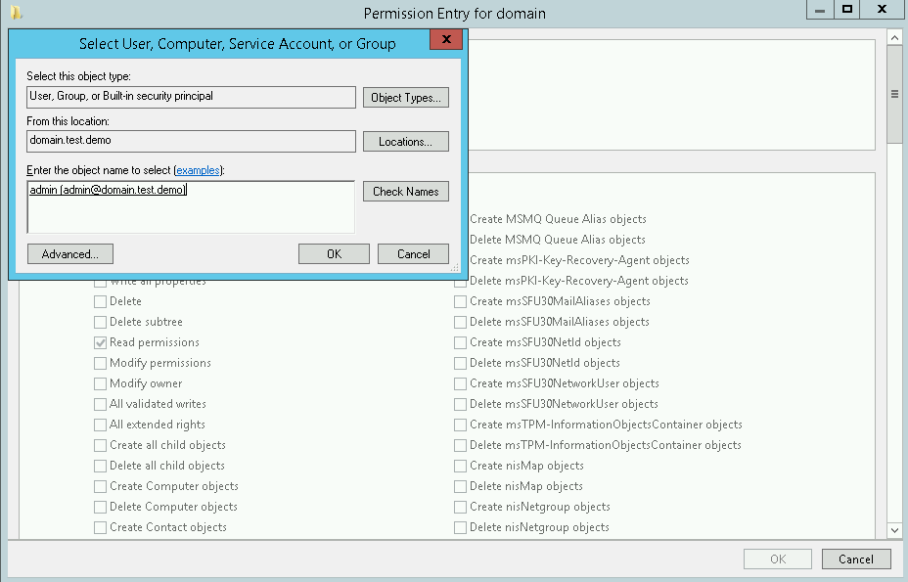Click the dialog resize grip
This screenshot has height=582, width=908.
[x=455, y=268]
